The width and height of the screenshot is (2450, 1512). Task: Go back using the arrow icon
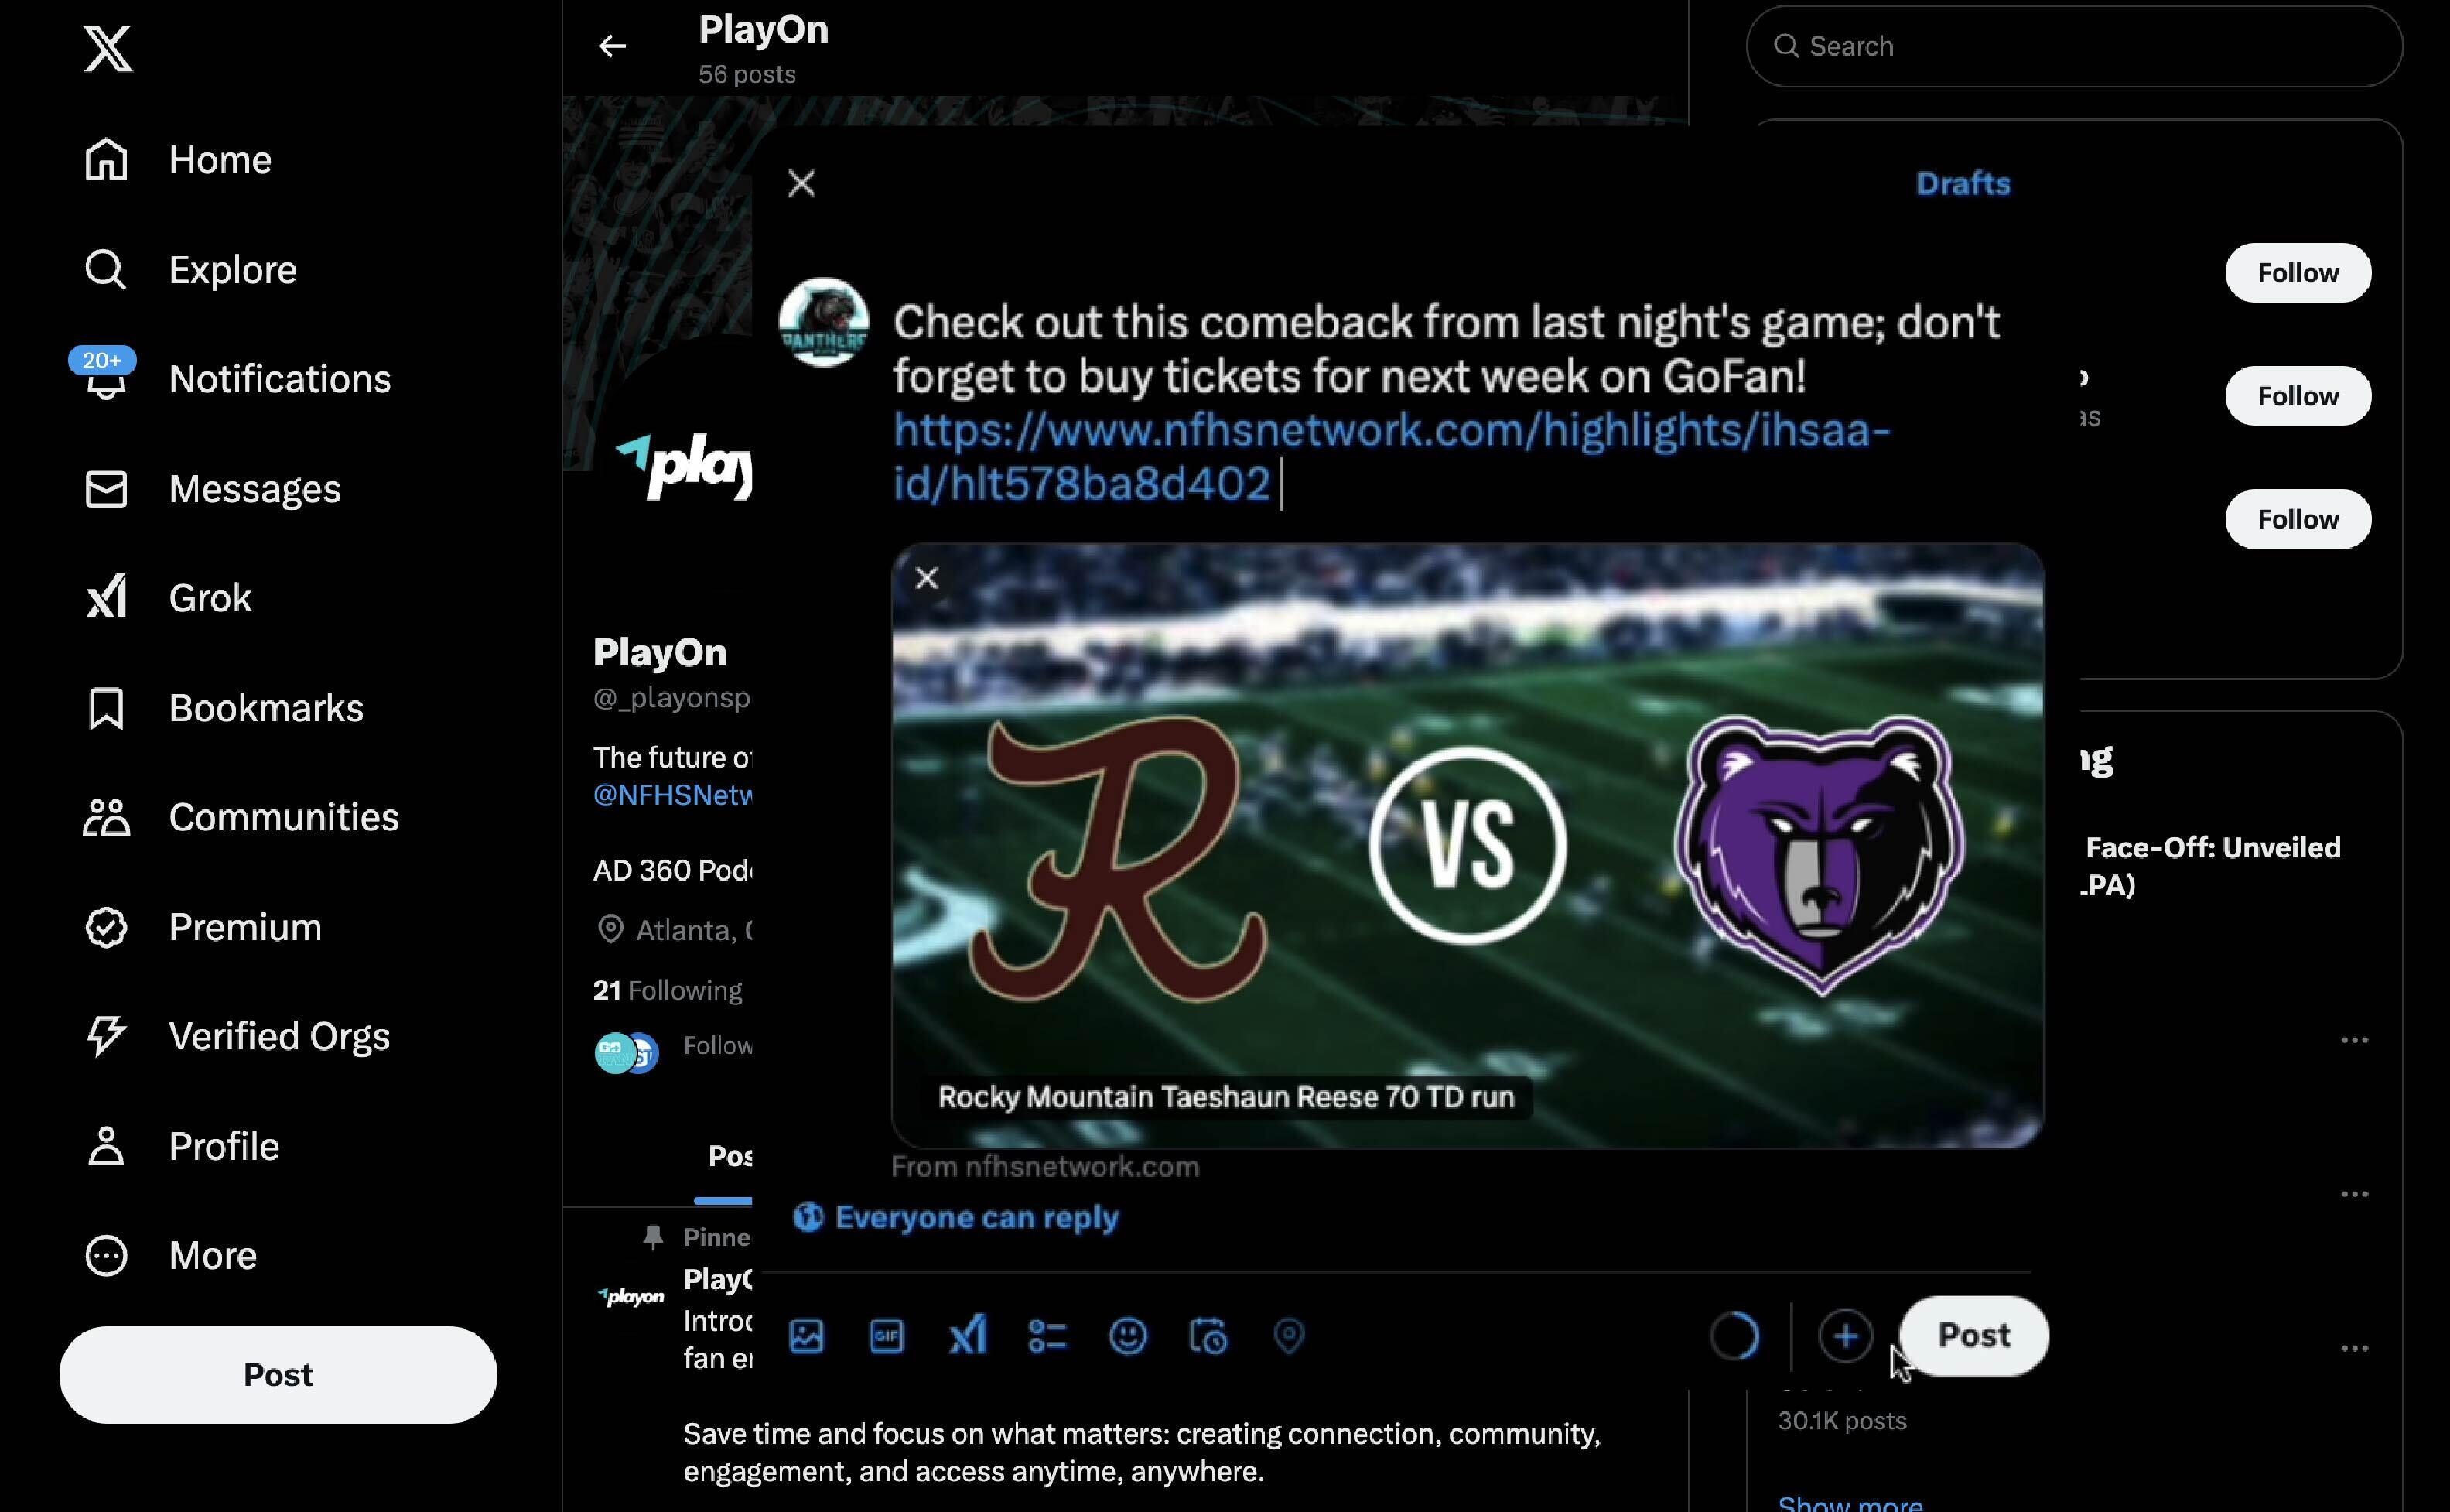(x=612, y=46)
